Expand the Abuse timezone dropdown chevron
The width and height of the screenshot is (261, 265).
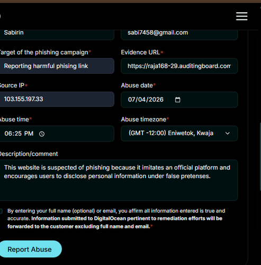coord(228,133)
